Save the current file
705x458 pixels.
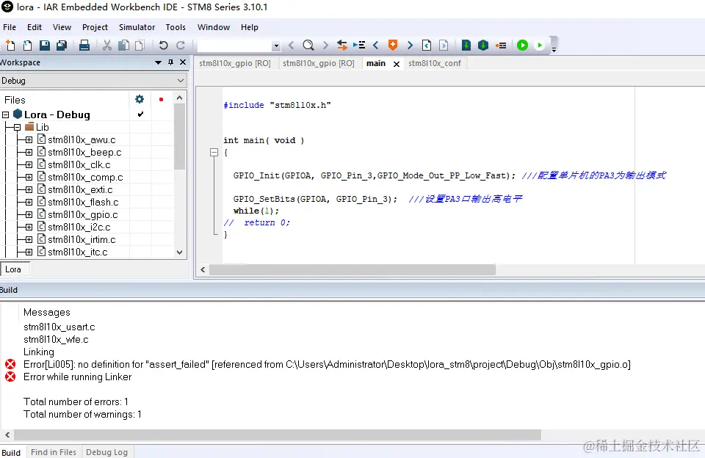coord(45,45)
